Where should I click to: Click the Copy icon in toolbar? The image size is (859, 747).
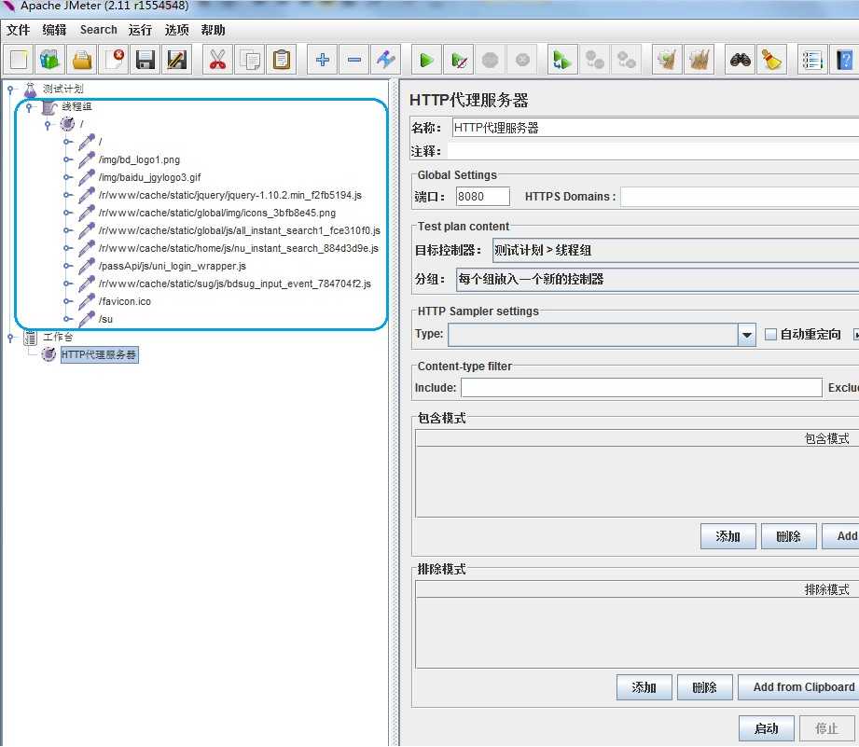249,59
